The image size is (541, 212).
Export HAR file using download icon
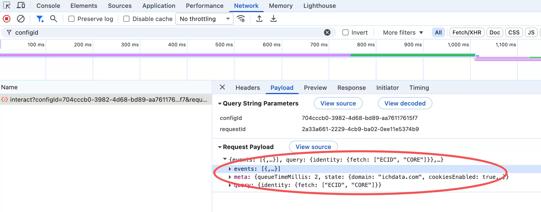coord(273,19)
